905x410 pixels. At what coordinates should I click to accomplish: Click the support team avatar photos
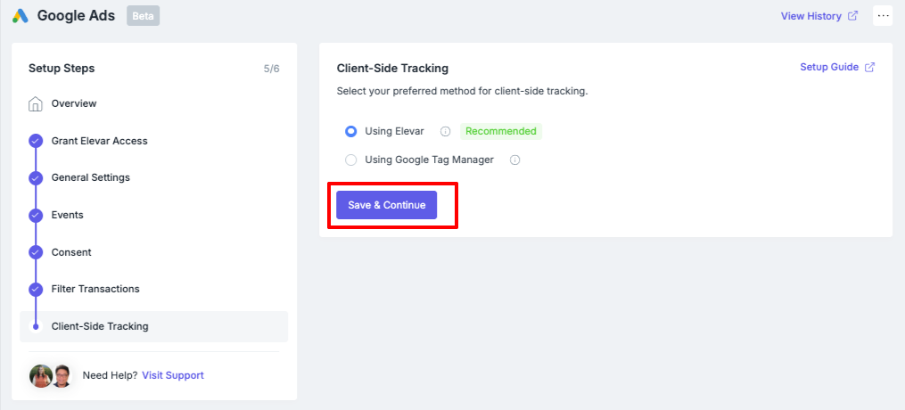(x=50, y=376)
